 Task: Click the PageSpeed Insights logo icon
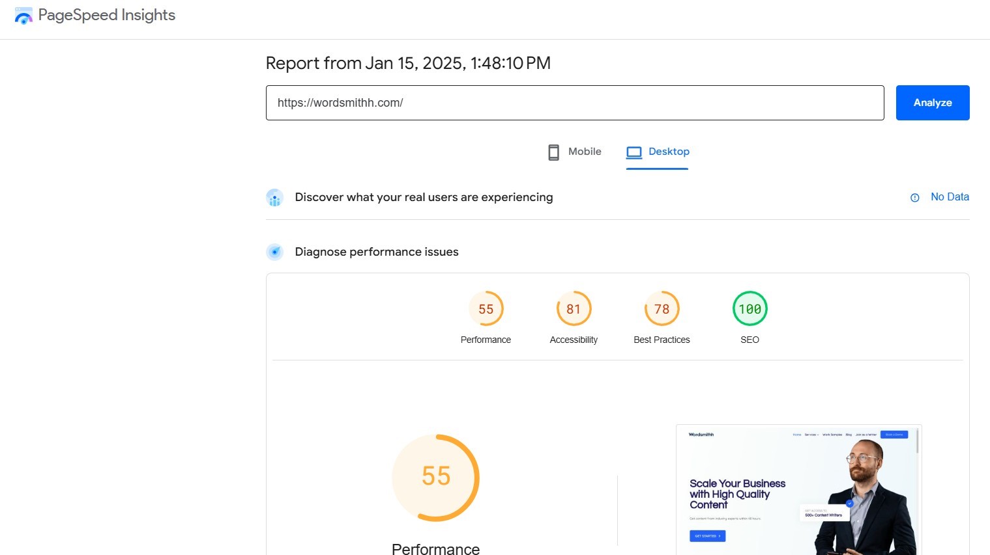pos(23,16)
